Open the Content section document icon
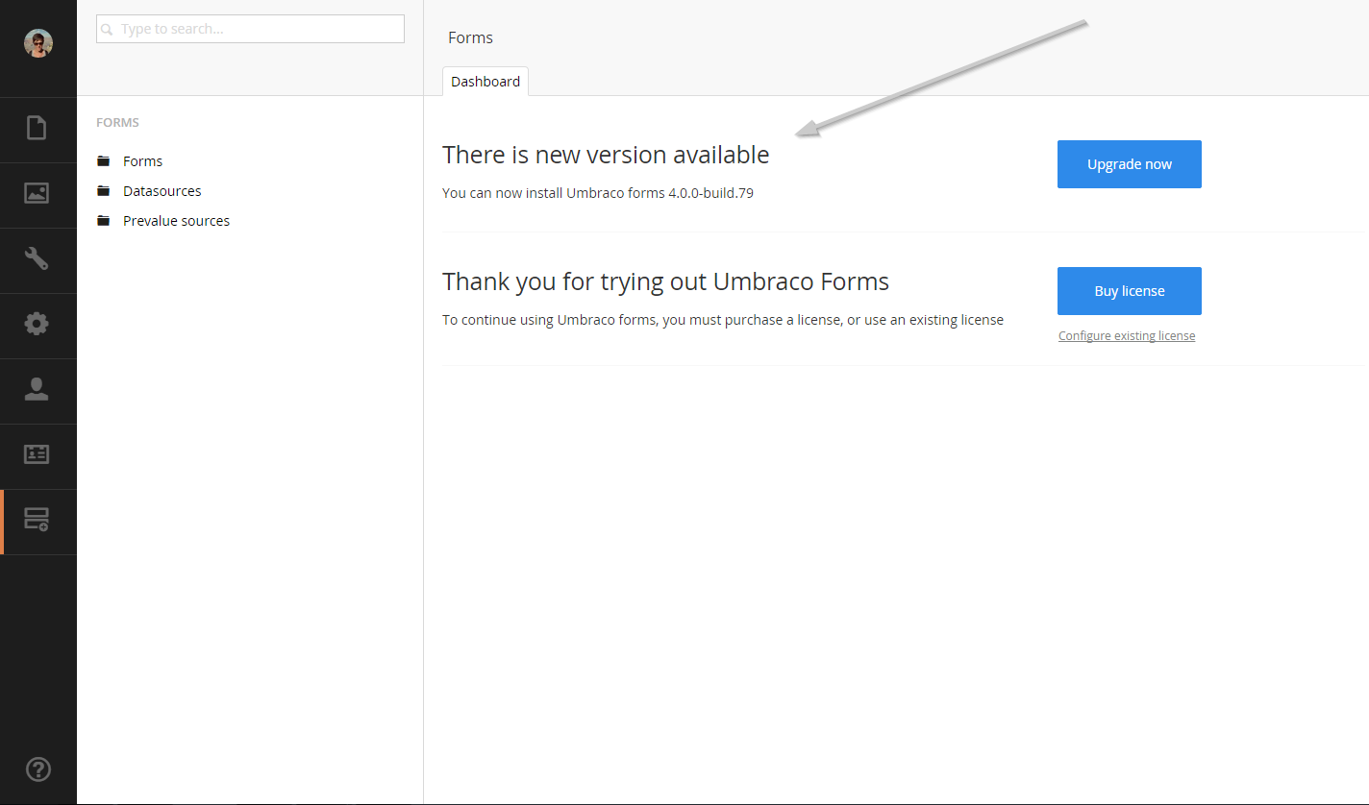The width and height of the screenshot is (1369, 805). pos(37,128)
